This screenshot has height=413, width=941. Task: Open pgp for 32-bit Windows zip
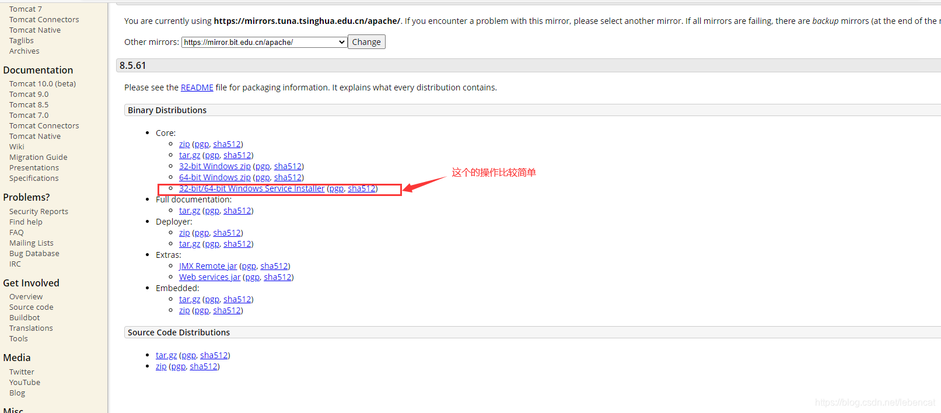263,166
